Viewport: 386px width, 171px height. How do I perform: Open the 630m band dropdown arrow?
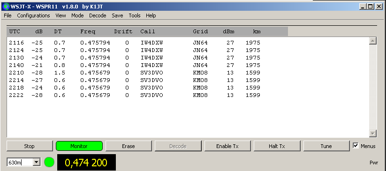pyautogui.click(x=37, y=162)
